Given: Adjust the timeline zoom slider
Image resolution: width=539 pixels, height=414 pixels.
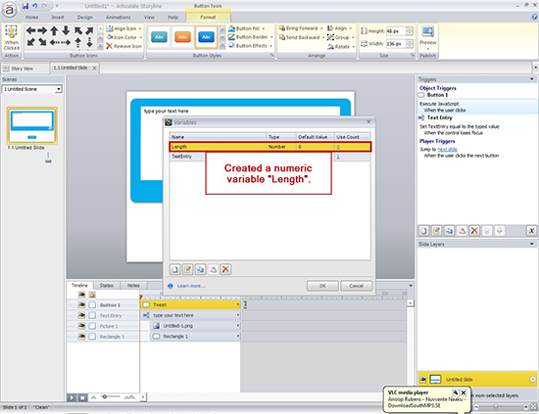Looking at the screenshot, I should click(105, 396).
